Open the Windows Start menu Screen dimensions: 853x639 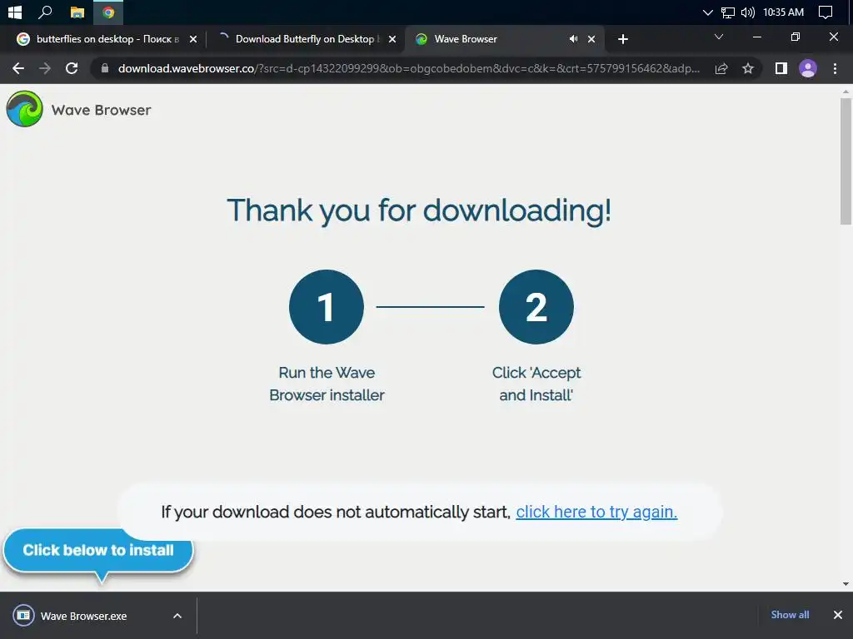[x=15, y=12]
